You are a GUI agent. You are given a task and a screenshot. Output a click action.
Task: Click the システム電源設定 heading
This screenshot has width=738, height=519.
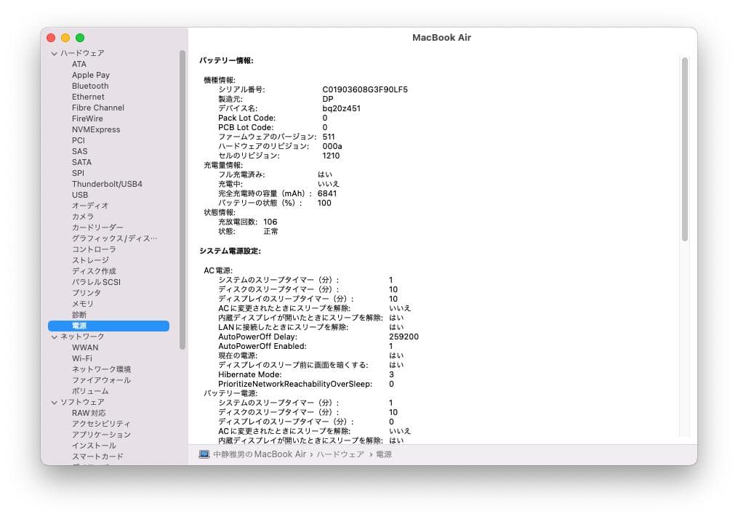tap(230, 252)
